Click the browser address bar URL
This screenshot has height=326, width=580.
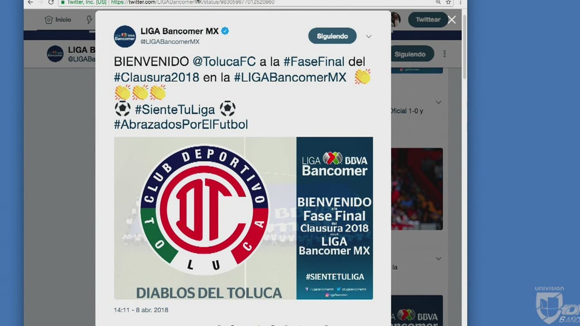(x=193, y=2)
